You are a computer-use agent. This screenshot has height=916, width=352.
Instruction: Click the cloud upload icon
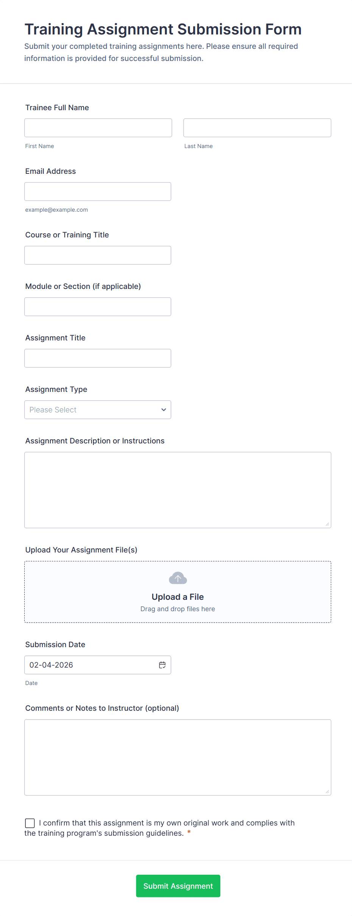(178, 578)
